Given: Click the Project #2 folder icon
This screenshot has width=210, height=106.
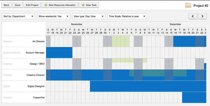Looking at the screenshot, I should tap(188, 5).
